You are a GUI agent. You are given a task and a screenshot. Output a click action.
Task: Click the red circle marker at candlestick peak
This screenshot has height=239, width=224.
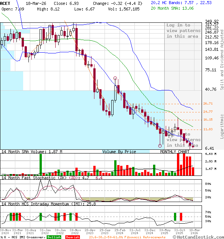pos(115,79)
